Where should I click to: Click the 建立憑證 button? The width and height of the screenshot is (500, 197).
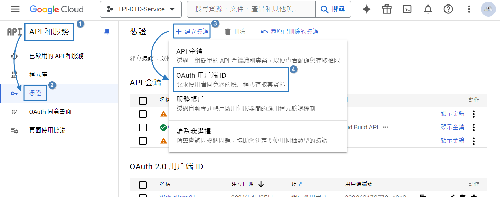click(x=192, y=32)
